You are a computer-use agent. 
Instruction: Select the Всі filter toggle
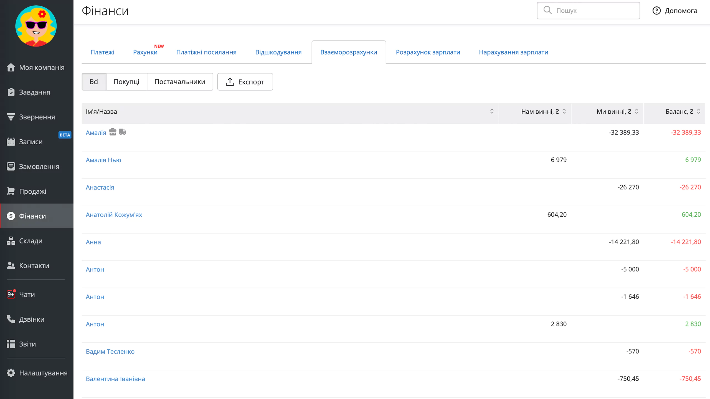click(x=94, y=82)
